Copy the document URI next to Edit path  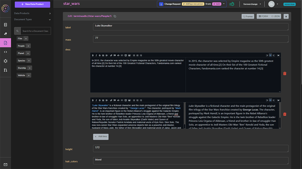click(115, 16)
